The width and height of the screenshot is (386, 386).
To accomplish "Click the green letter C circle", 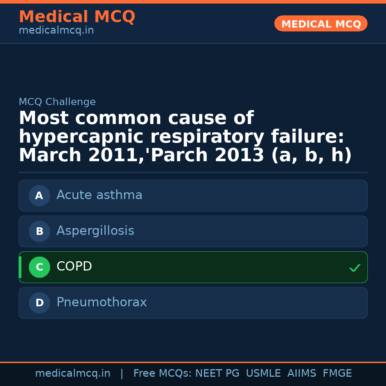I will point(39,267).
